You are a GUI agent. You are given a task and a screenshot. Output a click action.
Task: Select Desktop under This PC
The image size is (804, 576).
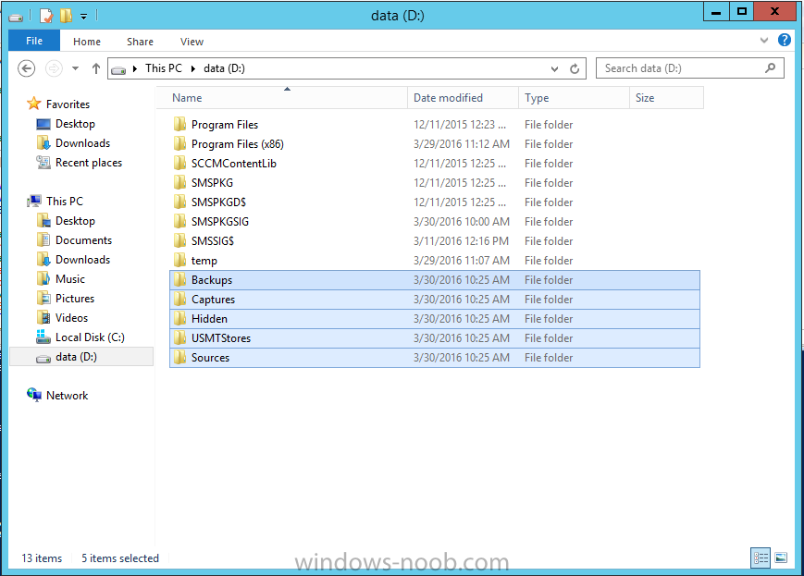(x=75, y=221)
